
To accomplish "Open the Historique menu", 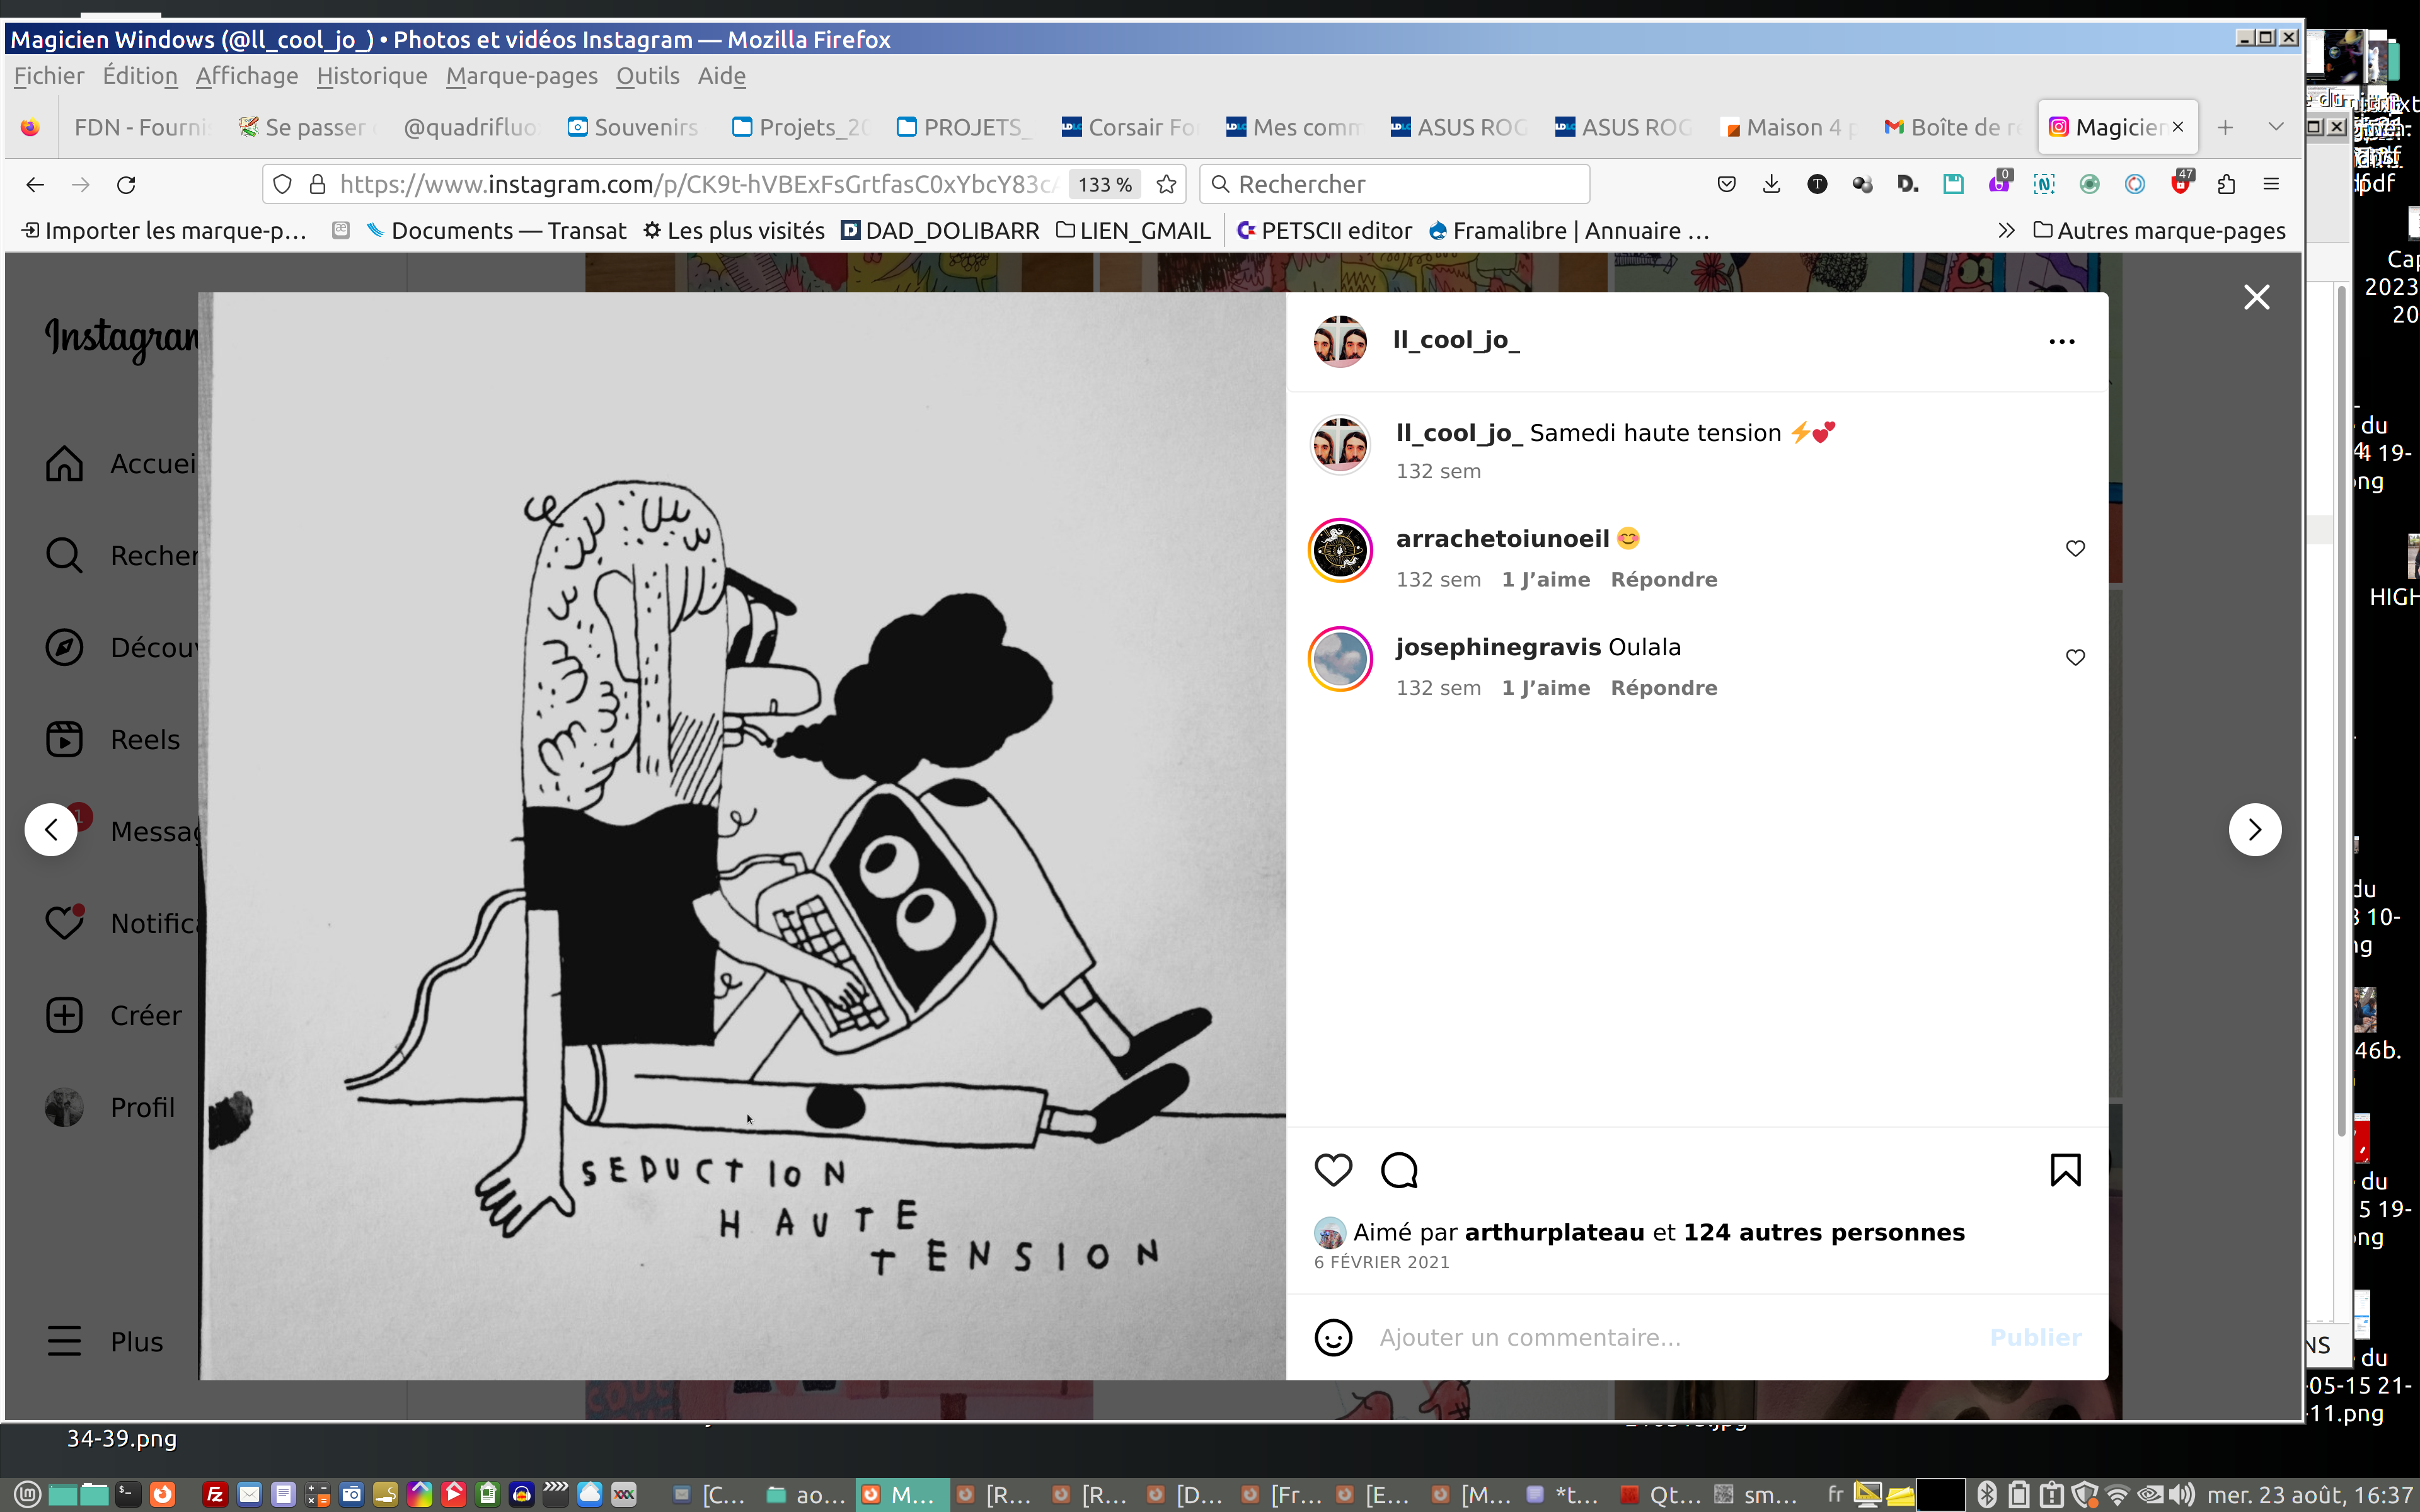I will (371, 76).
